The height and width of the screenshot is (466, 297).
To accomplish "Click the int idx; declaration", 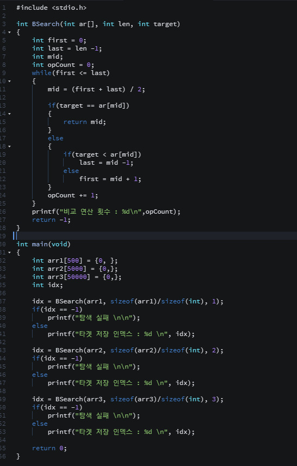I will click(47, 285).
